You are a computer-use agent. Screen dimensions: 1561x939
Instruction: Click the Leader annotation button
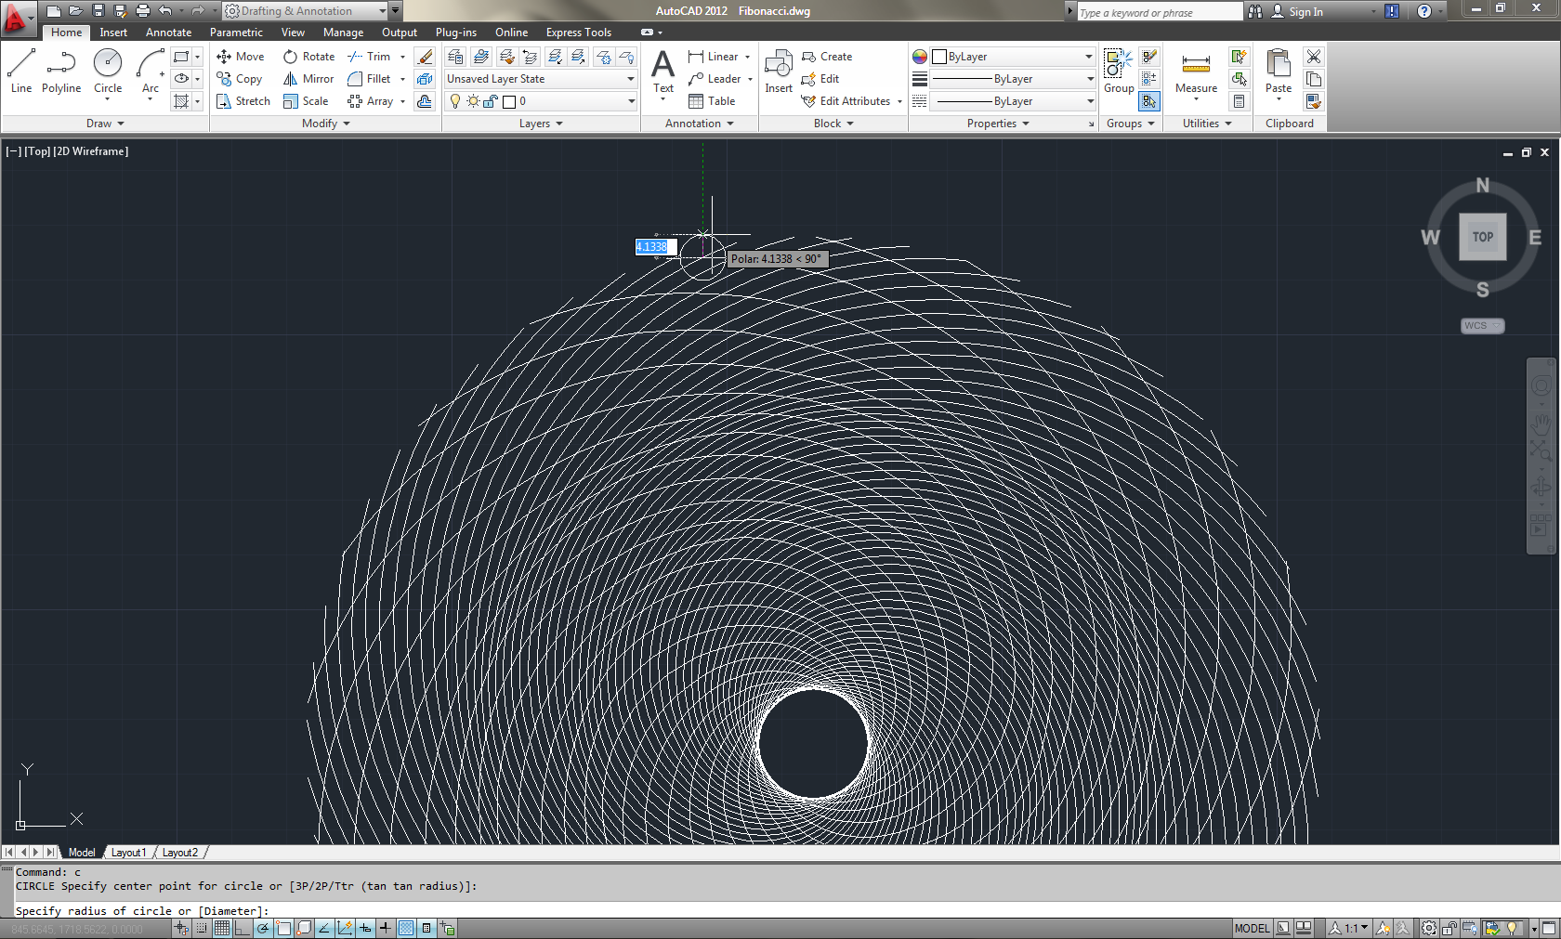pos(715,79)
